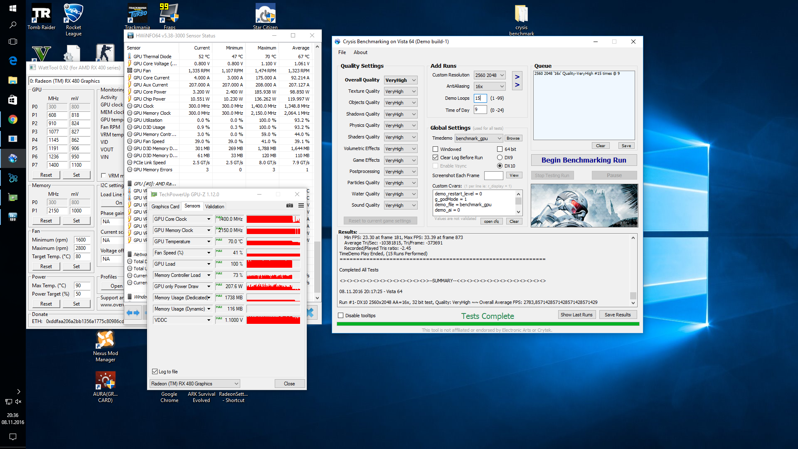Image resolution: width=798 pixels, height=449 pixels.
Task: Open the GPU-Z hamburger menu icon
Action: click(x=301, y=205)
